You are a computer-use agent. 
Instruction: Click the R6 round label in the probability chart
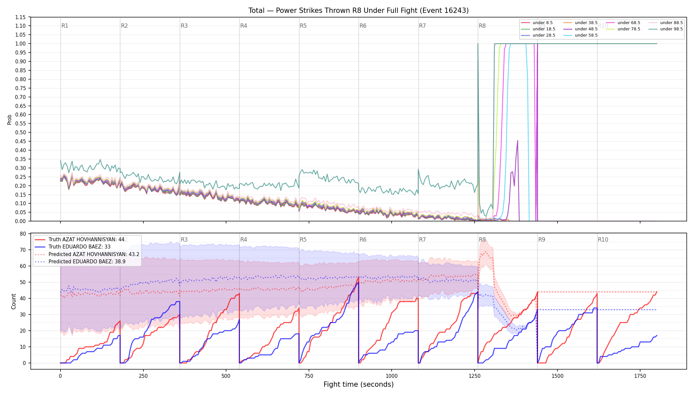[x=363, y=26]
